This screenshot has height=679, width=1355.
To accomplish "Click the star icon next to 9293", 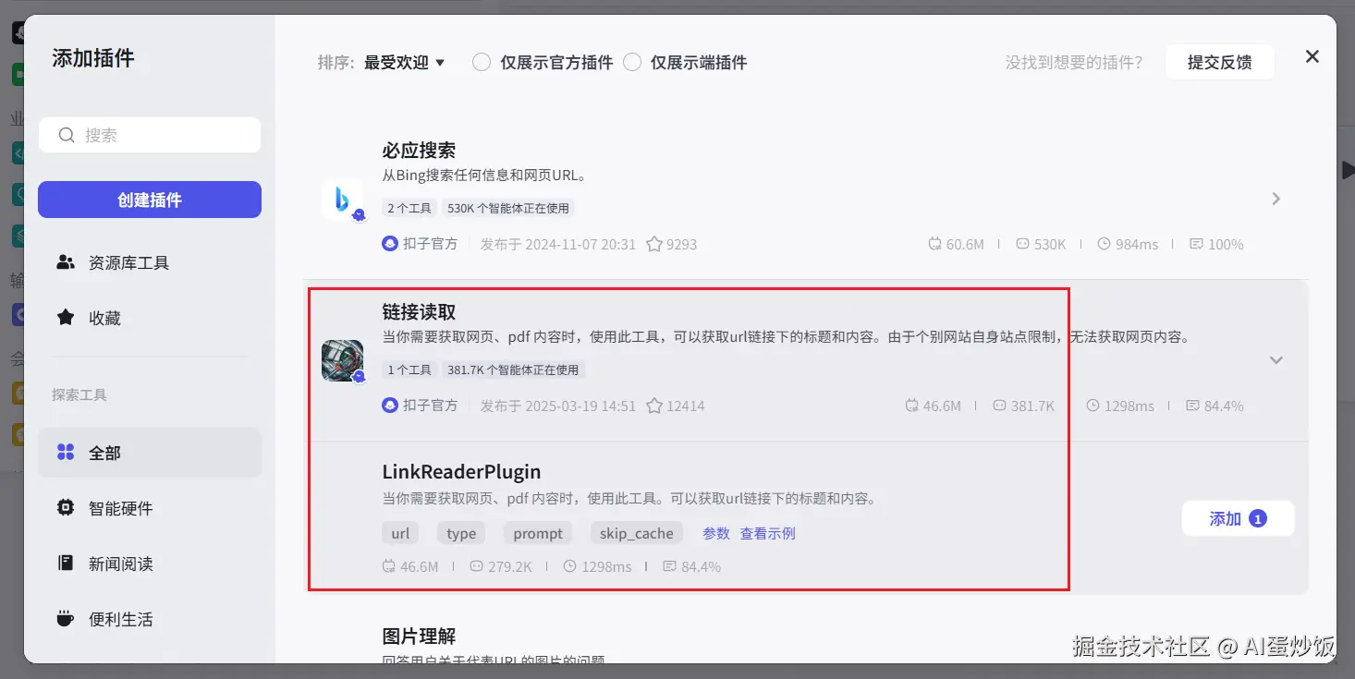I will click(x=654, y=245).
